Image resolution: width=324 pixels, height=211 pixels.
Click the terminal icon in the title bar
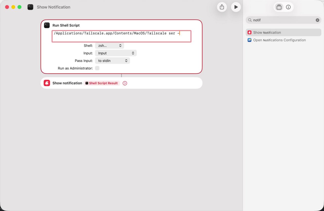point(30,7)
